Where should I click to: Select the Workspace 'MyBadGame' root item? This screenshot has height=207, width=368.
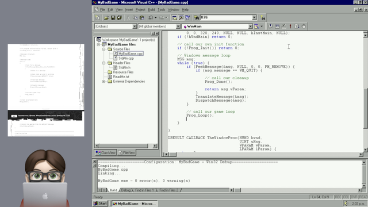128,40
